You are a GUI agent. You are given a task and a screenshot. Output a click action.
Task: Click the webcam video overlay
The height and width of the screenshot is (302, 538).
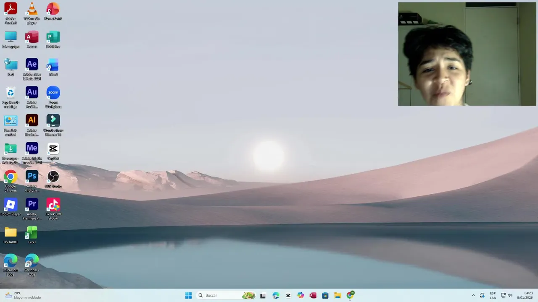click(467, 54)
